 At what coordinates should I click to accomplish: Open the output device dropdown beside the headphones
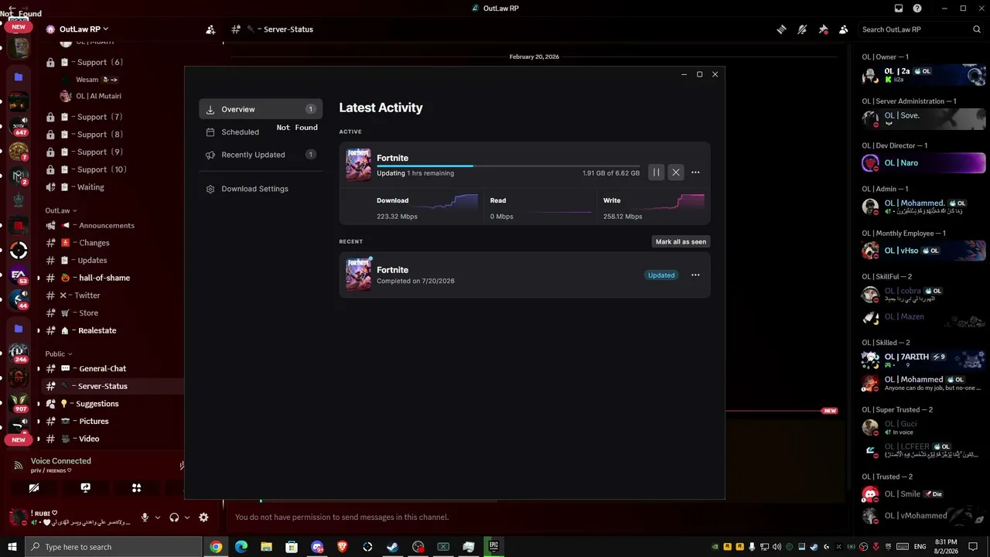click(x=187, y=518)
